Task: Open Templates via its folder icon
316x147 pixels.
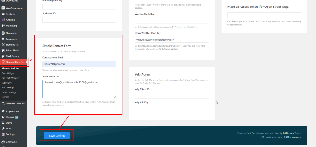Action: coord(3,39)
